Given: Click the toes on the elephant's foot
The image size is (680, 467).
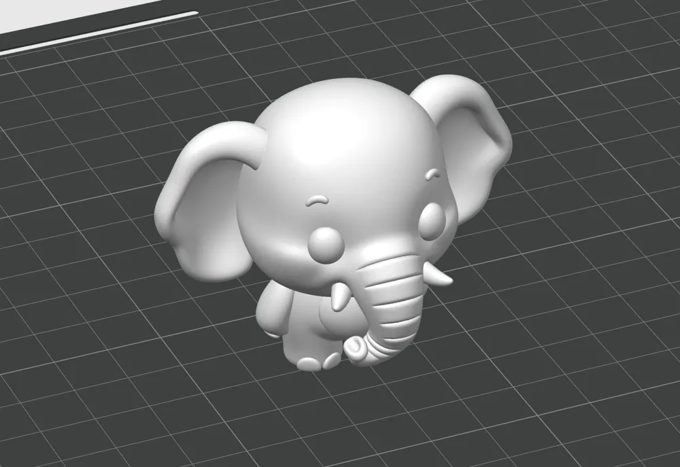Looking at the screenshot, I should pyautogui.click(x=320, y=361).
